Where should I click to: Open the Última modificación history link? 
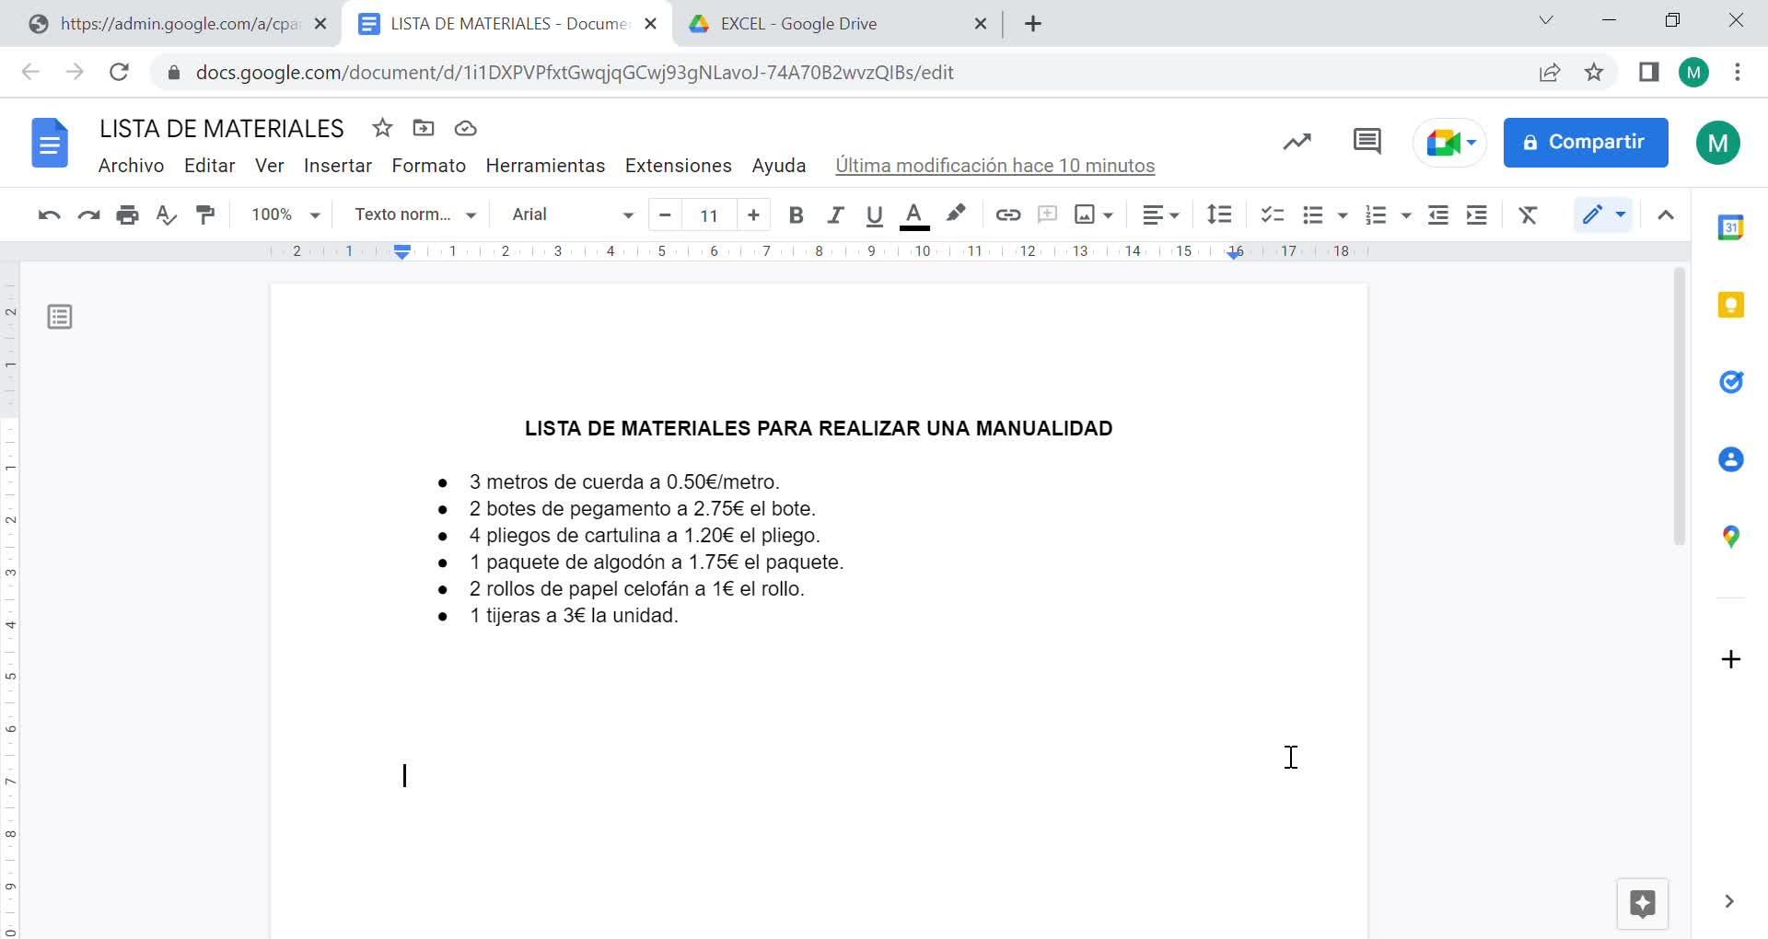[994, 166]
